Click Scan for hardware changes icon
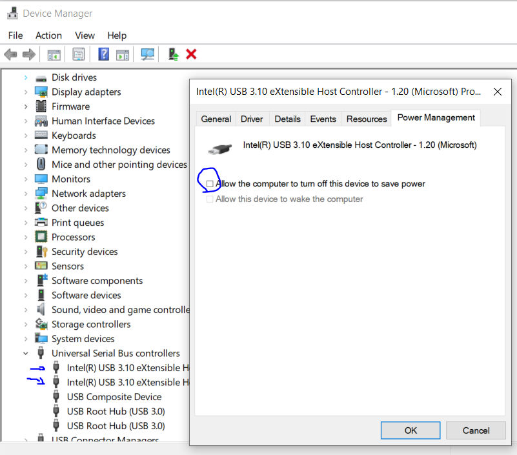The image size is (517, 455). pos(148,55)
